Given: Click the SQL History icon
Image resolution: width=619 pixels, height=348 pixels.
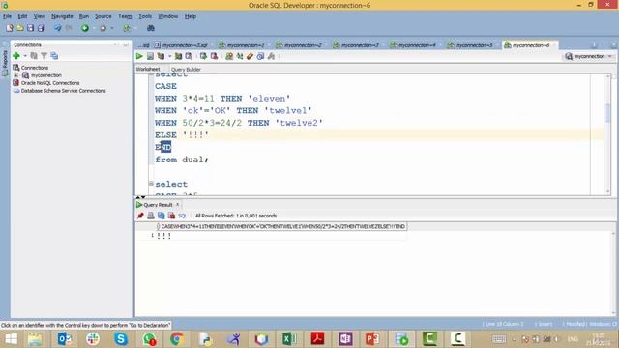Looking at the screenshot, I should pos(260,56).
